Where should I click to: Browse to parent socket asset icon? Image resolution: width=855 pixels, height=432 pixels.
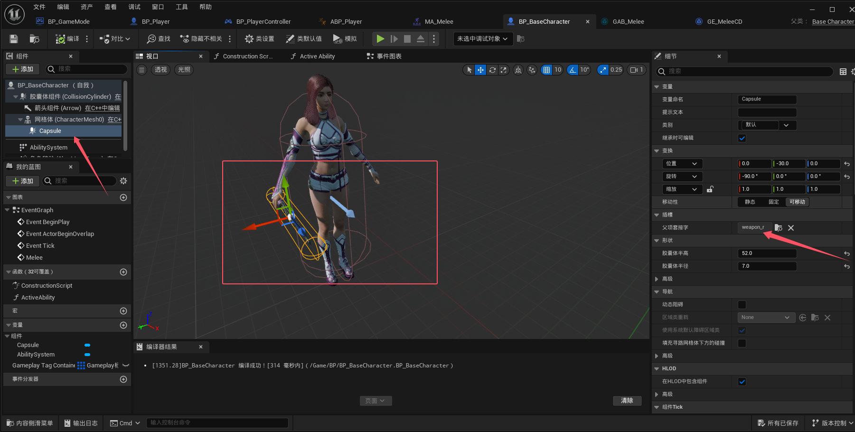(x=779, y=228)
